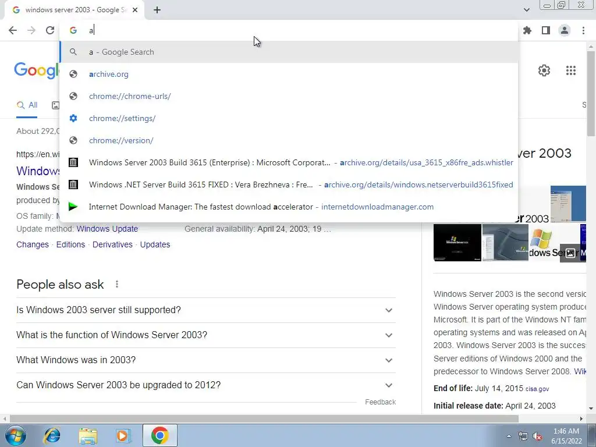
Task: Open the Chrome profile avatar
Action: (x=565, y=30)
